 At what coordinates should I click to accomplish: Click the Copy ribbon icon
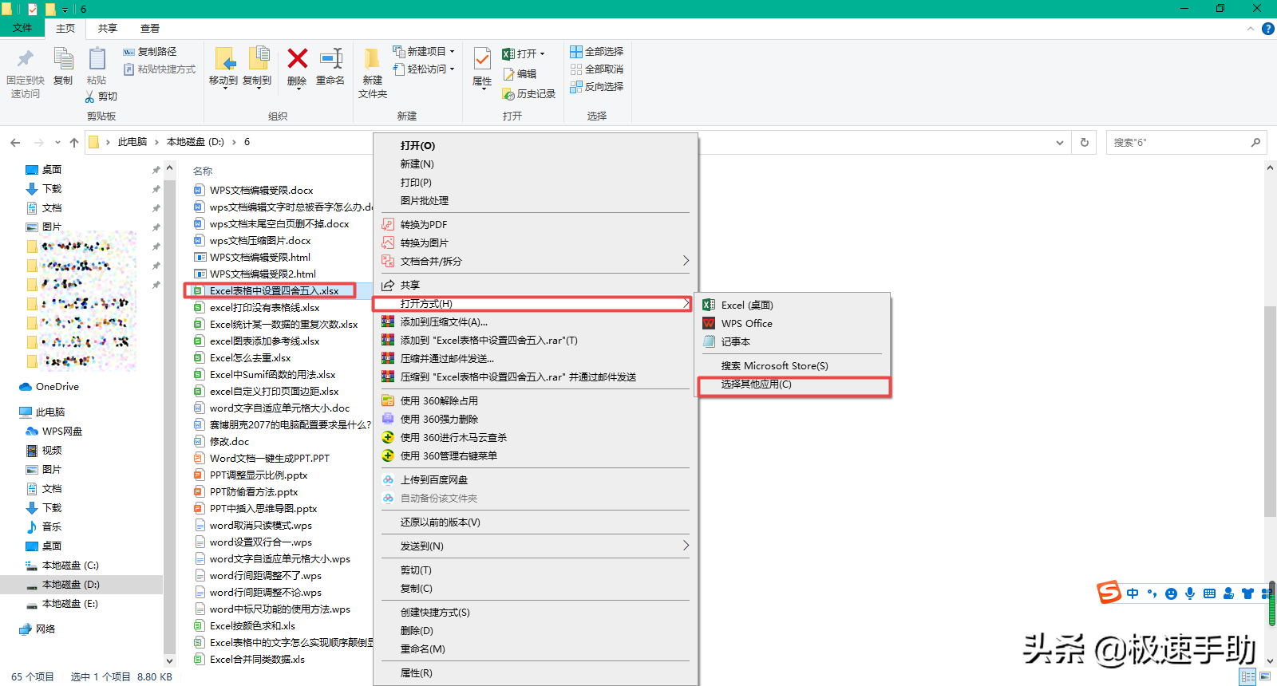tap(63, 59)
